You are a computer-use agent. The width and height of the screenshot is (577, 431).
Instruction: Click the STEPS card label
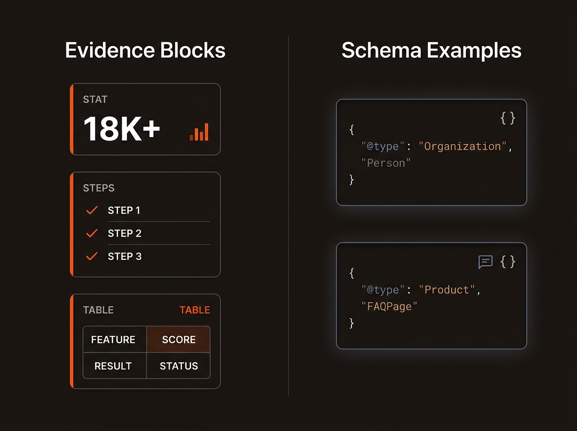pyautogui.click(x=99, y=188)
